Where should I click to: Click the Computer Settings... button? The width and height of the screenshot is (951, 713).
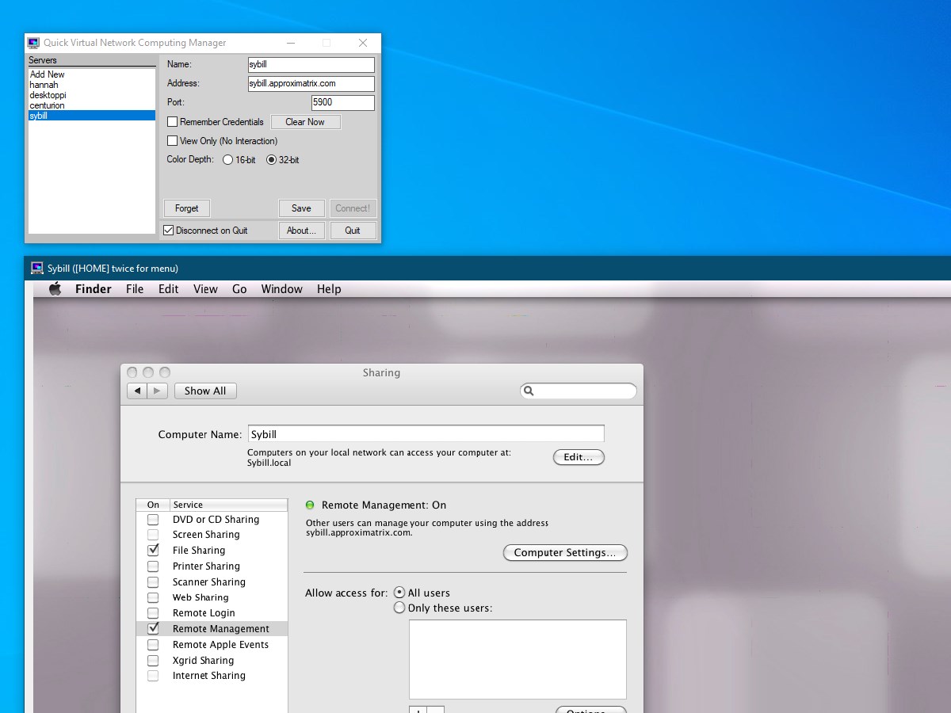(x=565, y=553)
